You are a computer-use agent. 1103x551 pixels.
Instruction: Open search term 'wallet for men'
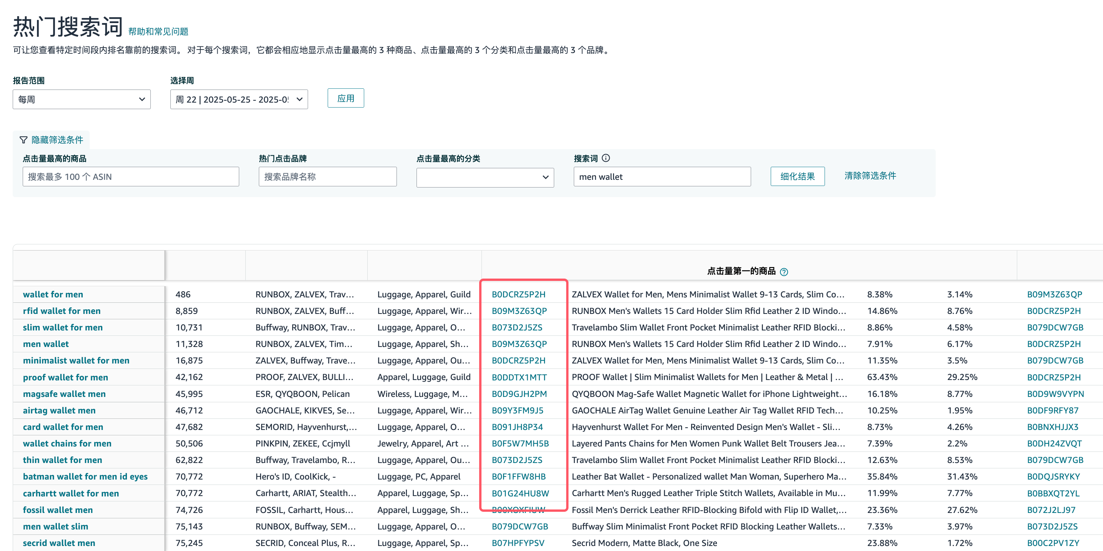pos(53,294)
